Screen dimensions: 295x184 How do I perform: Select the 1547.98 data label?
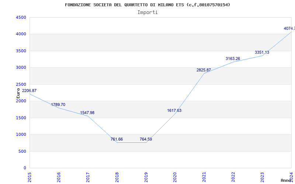pyautogui.click(x=87, y=113)
